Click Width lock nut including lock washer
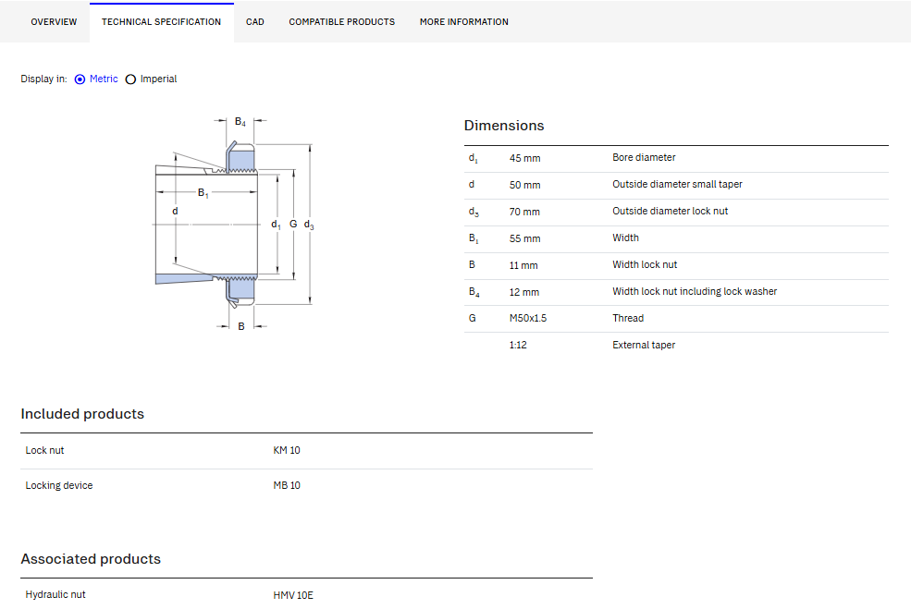Image resolution: width=911 pixels, height=609 pixels. 695,291
